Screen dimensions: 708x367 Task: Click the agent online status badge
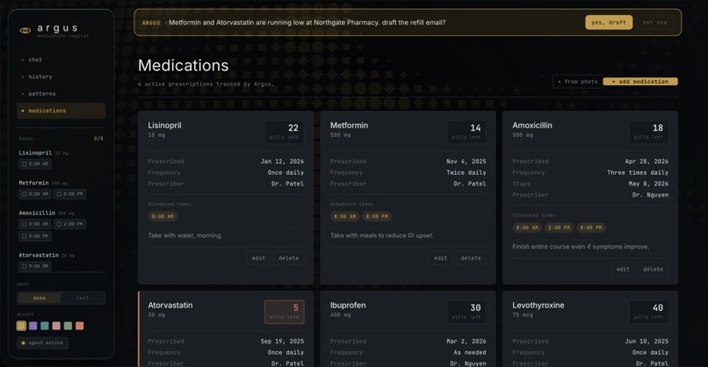click(x=42, y=342)
